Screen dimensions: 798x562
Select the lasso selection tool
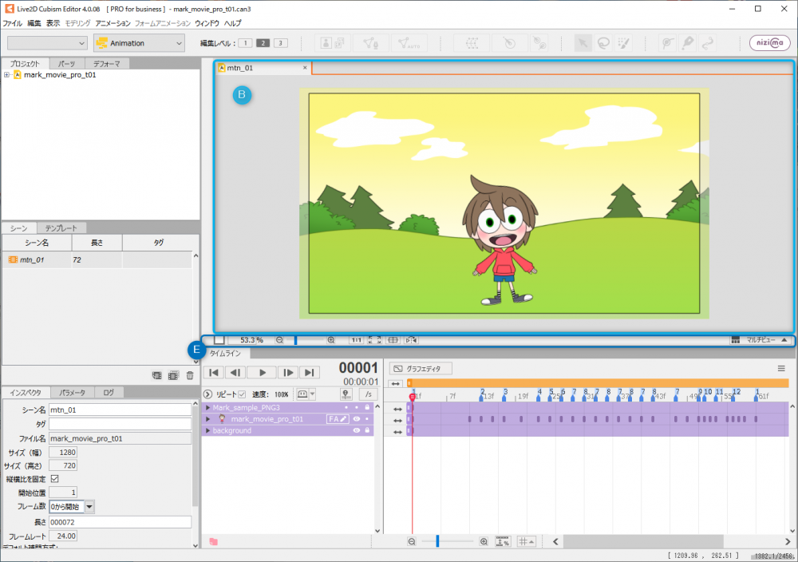pyautogui.click(x=603, y=43)
